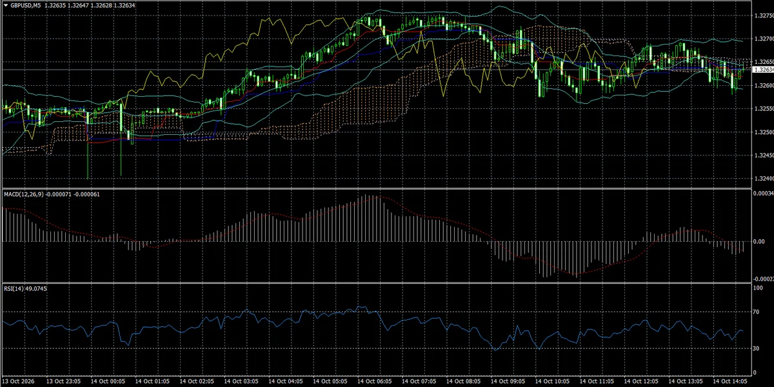Click the 1.32500 price axis label
Screen dimensions: 774x387
click(764, 132)
